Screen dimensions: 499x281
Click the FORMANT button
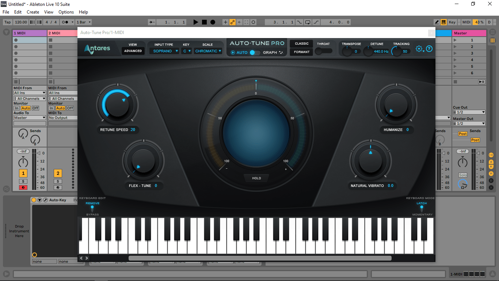pyautogui.click(x=302, y=52)
